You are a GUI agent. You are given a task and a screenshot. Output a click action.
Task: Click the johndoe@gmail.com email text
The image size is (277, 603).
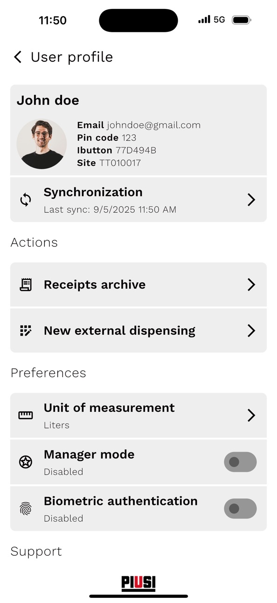(x=153, y=125)
